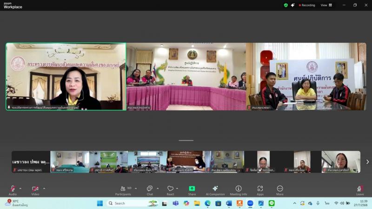Expand the Participants options arrow
Viewport: 372px width, 209px height.
point(136,189)
